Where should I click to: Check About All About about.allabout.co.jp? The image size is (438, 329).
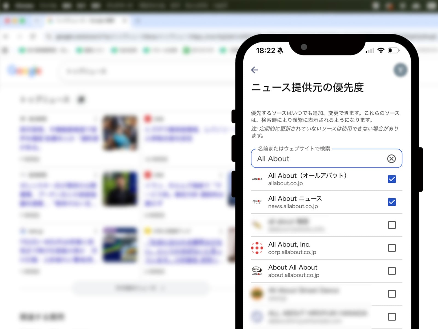click(x=392, y=271)
